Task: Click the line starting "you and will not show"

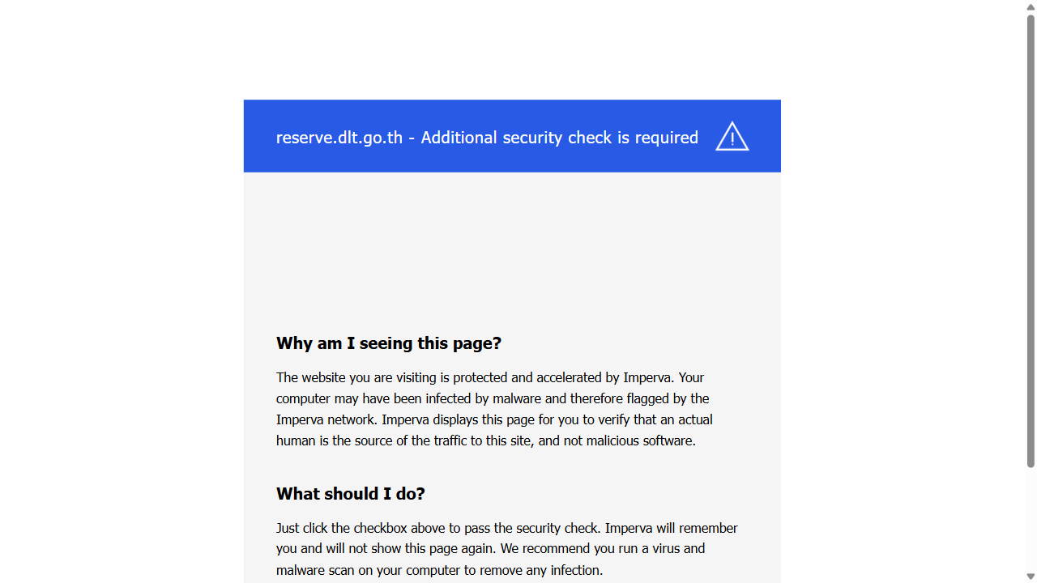Action: tap(490, 548)
